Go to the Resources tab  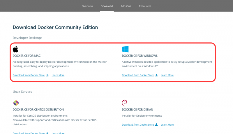pyautogui.click(x=145, y=6)
